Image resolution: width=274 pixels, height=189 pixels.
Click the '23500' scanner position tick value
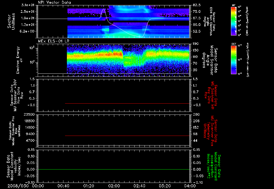coord(29,115)
